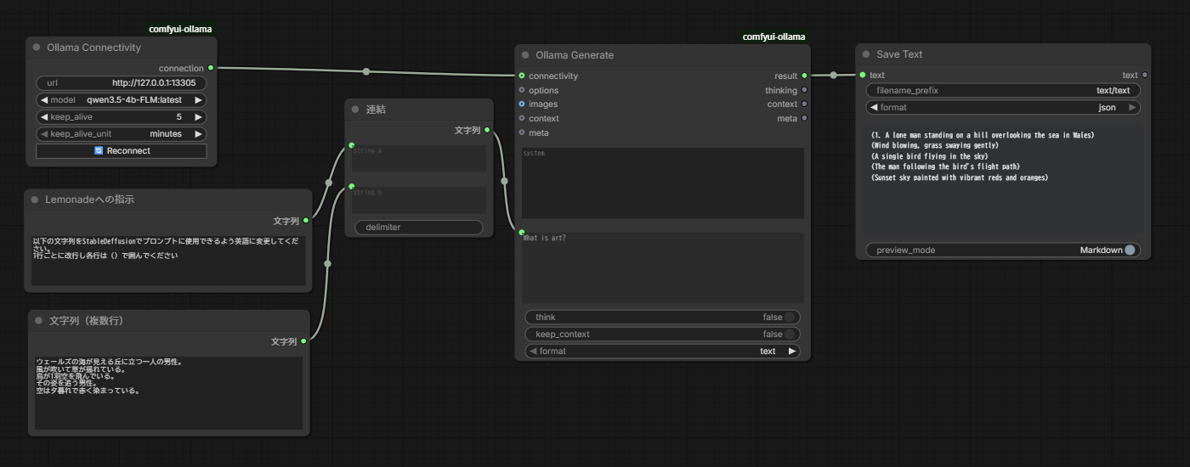Select the Save Text node title
Image resolution: width=1190 pixels, height=467 pixels.
click(x=899, y=54)
